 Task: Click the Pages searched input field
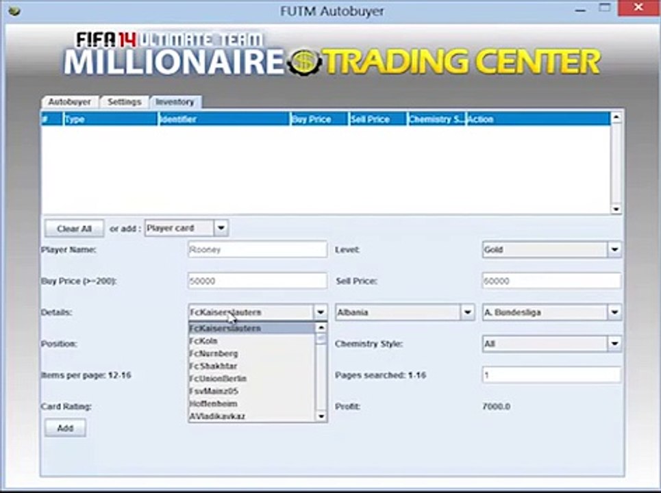point(551,375)
